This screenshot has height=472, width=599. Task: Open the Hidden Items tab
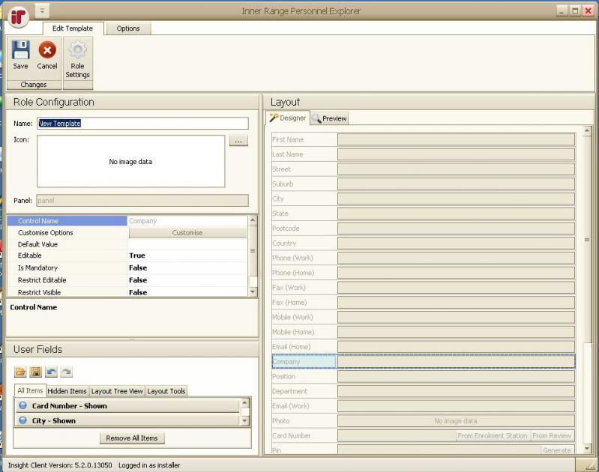point(67,391)
